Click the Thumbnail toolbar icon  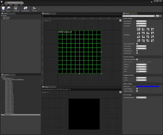(16, 8)
